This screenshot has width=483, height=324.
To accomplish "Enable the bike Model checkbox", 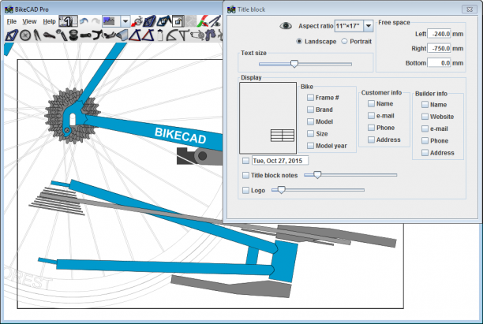I will 310,121.
